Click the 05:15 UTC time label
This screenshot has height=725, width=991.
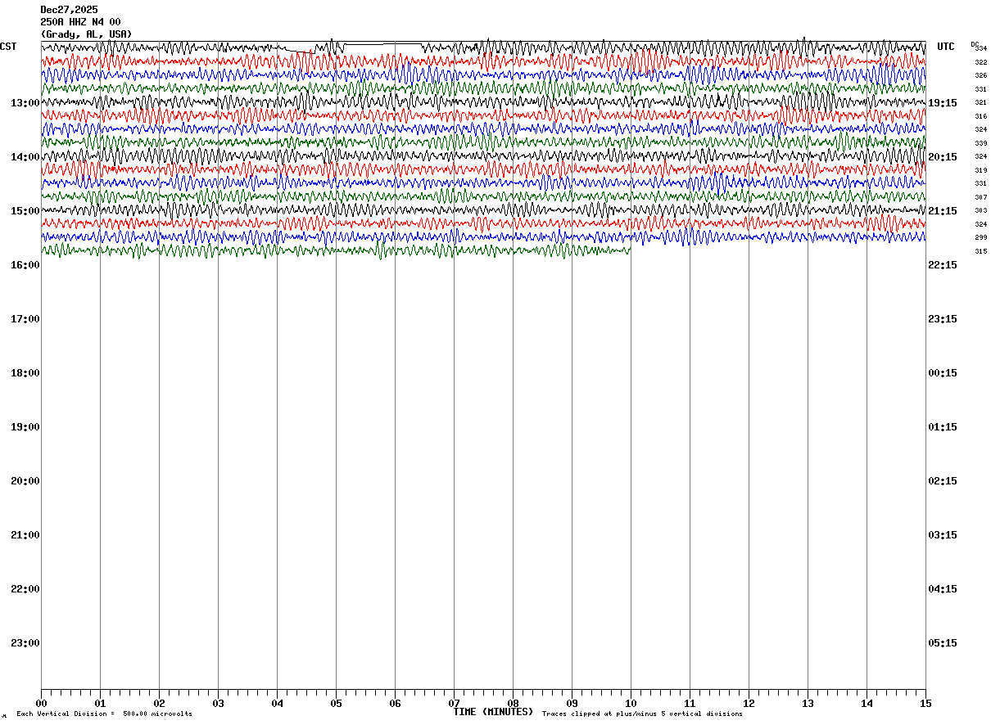pyautogui.click(x=943, y=643)
